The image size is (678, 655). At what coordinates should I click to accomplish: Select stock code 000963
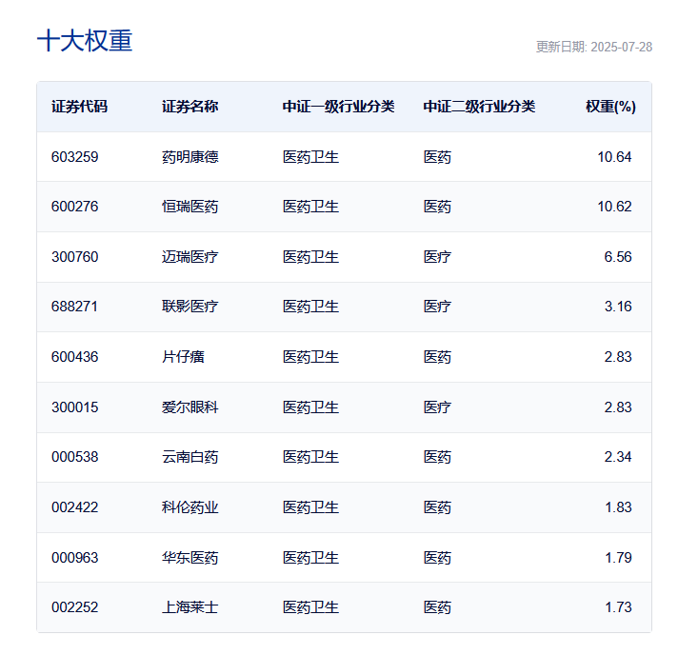pyautogui.click(x=75, y=558)
